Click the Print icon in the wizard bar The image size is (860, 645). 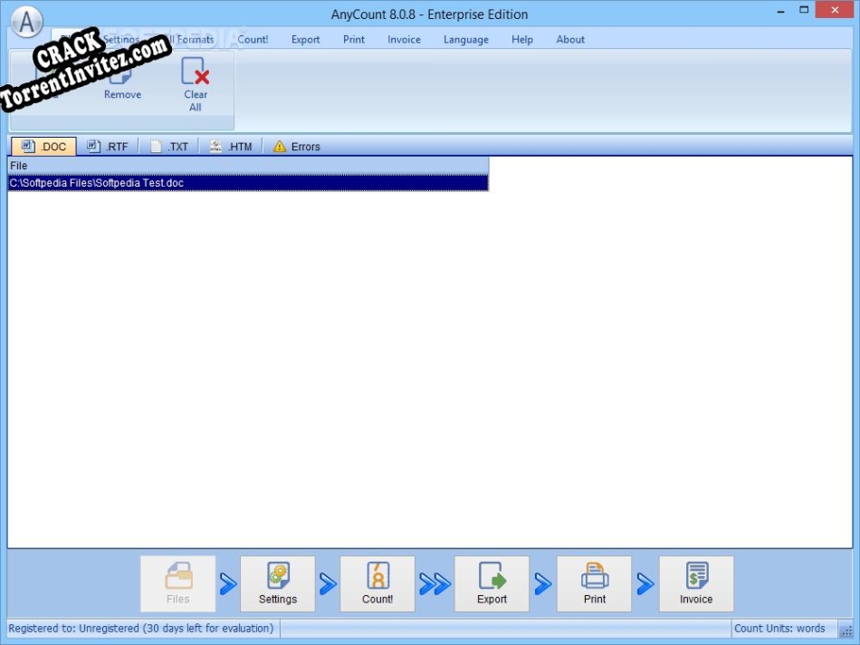pyautogui.click(x=594, y=583)
